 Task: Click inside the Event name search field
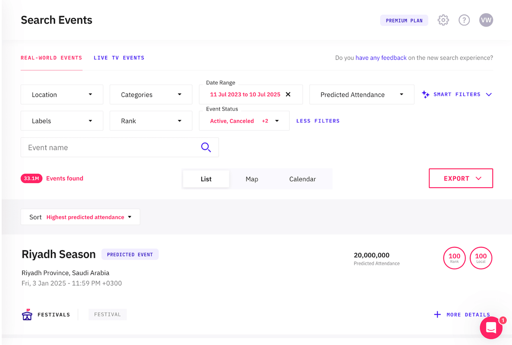(87, 147)
